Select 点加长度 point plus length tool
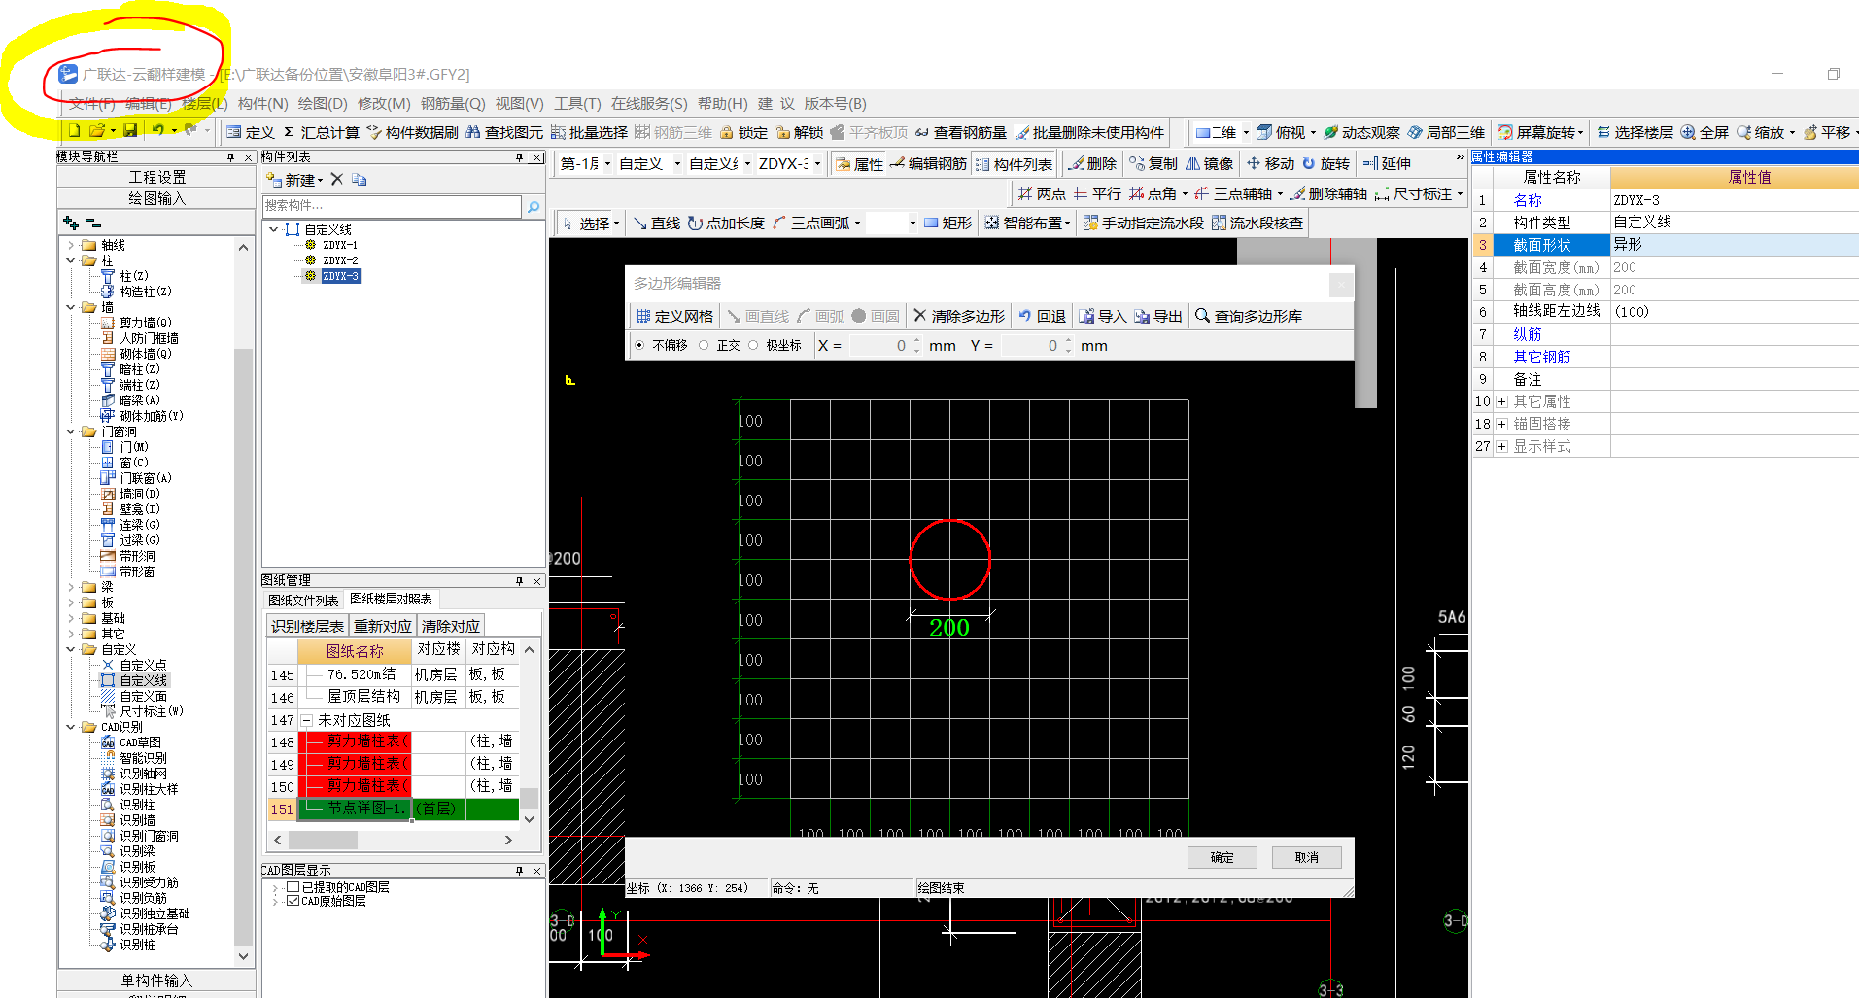 pos(726,223)
